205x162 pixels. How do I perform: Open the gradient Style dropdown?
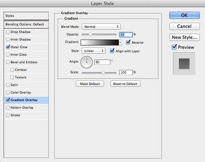(x=94, y=51)
